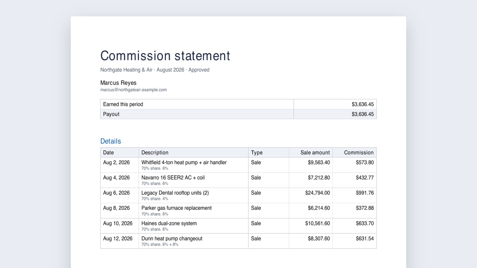Screen dimensions: 477x268
Task: Click the "Type" column header
Action: (x=257, y=153)
